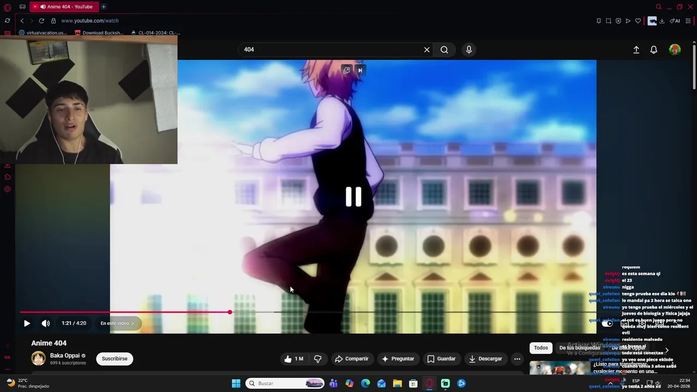The image size is (697, 392).
Task: Click the Descargar button
Action: [486, 359]
